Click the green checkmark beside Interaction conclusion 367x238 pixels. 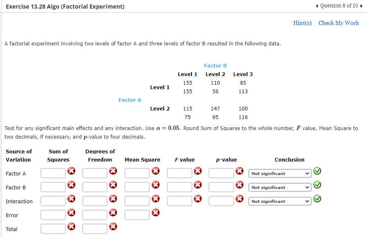click(x=317, y=199)
